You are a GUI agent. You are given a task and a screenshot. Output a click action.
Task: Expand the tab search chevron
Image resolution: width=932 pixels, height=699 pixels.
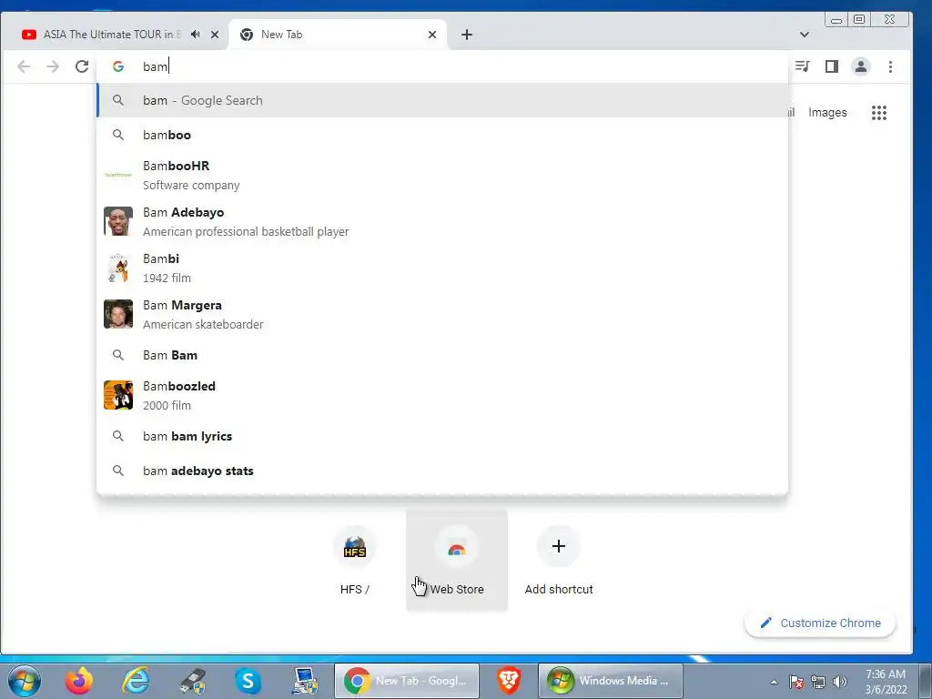pos(805,35)
